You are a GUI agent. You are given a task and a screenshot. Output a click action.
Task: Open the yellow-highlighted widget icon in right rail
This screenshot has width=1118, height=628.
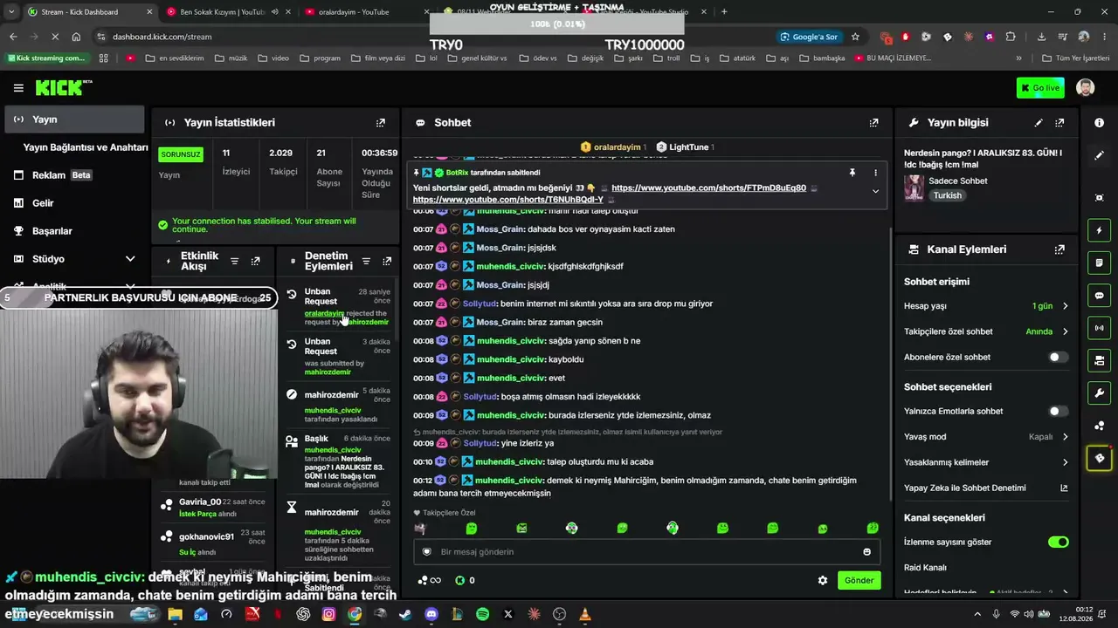pos(1099,458)
